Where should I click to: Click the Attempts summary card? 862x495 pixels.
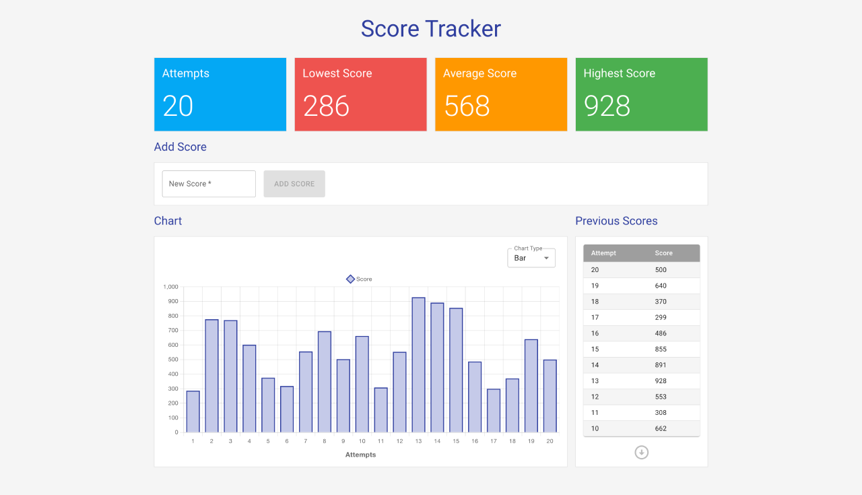pos(220,94)
